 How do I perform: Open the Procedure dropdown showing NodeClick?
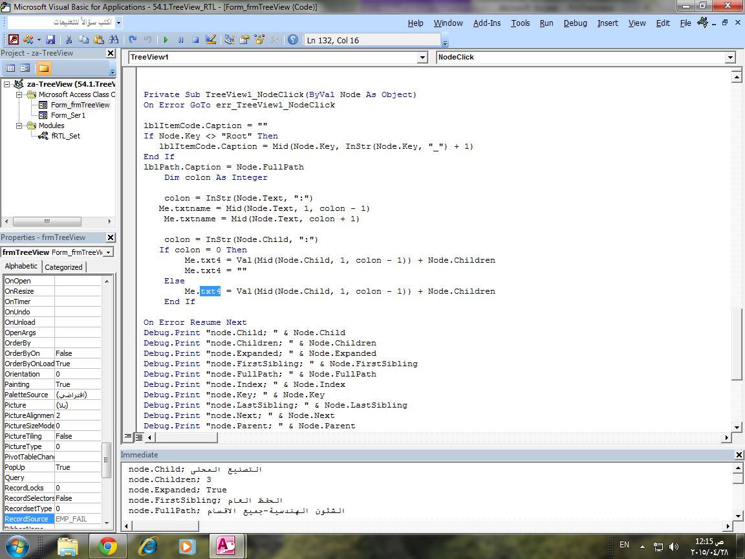pyautogui.click(x=730, y=58)
